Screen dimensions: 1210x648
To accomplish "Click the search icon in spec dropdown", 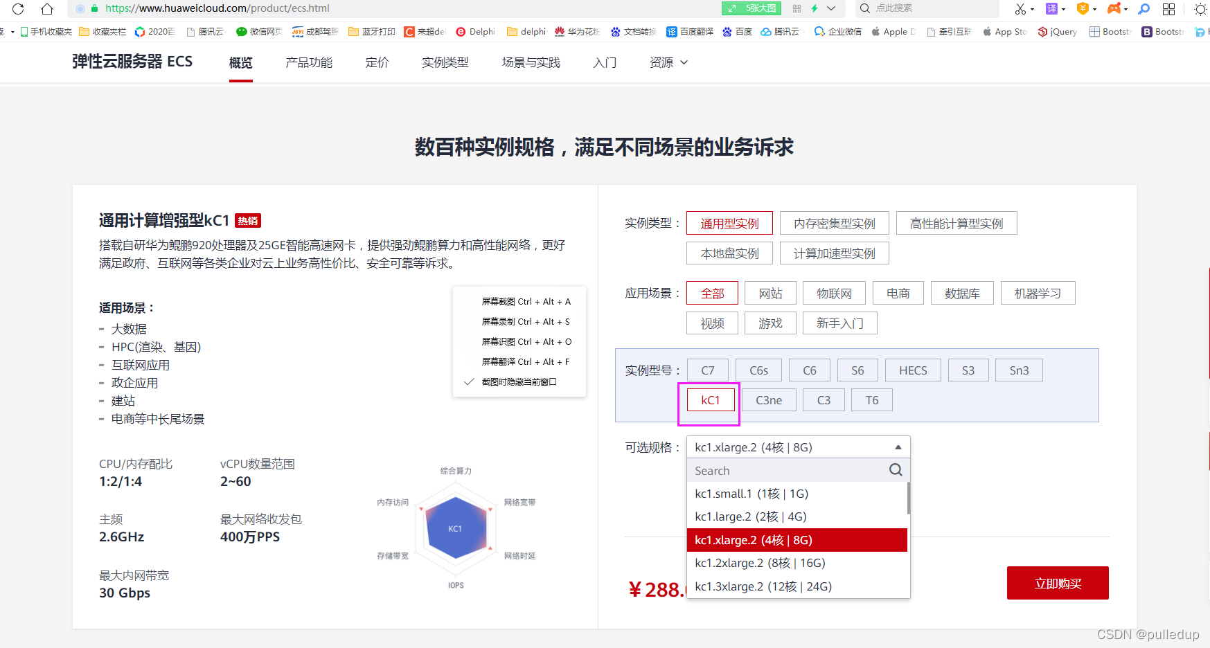I will click(896, 470).
